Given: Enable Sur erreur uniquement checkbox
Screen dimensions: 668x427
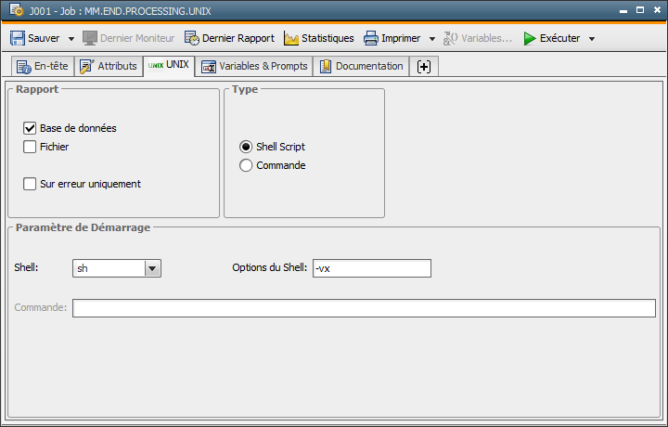Looking at the screenshot, I should (x=30, y=184).
